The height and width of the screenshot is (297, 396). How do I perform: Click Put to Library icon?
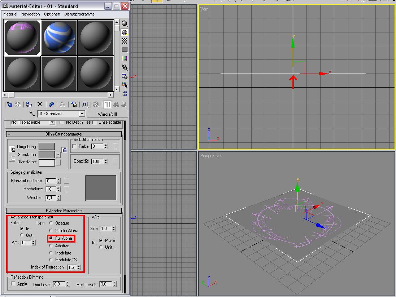coord(74,105)
